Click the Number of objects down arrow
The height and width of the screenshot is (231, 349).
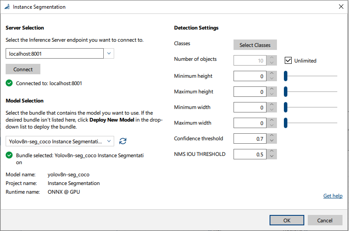272,63
